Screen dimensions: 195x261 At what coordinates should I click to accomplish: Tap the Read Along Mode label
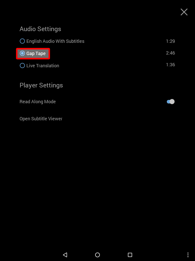(38, 101)
